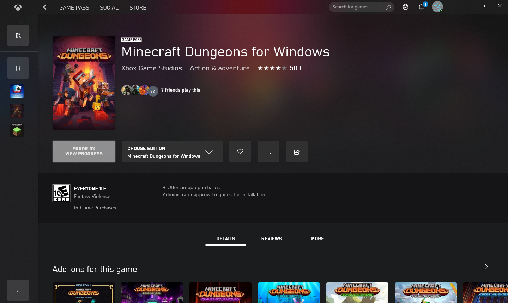Open the Echoing Void add-on thumbnail
508x303 pixels.
click(x=152, y=292)
